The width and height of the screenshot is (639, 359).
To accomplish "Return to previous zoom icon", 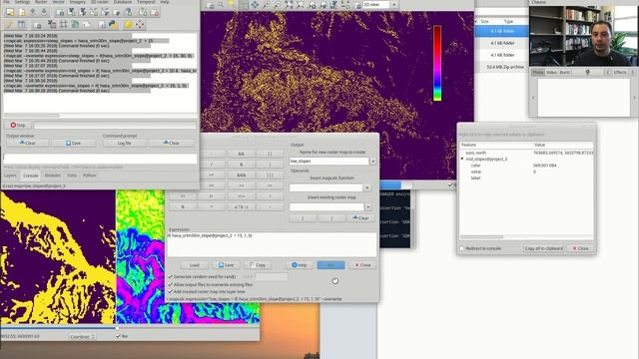I will [x=313, y=5].
